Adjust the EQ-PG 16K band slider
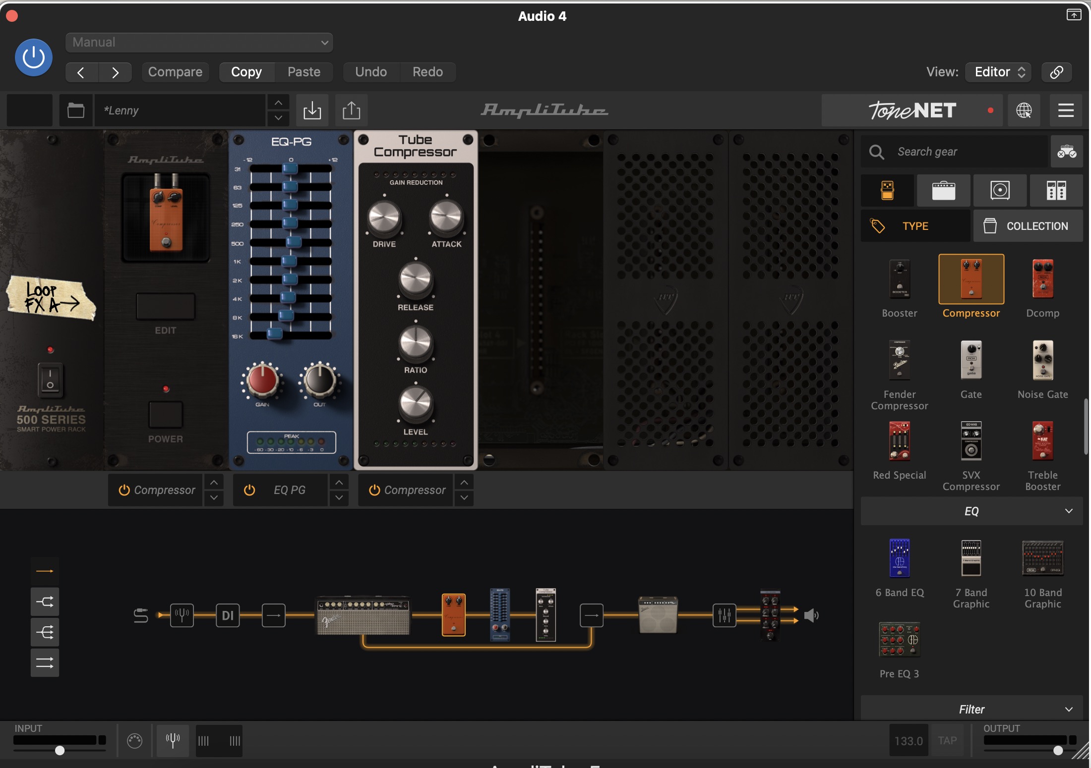Viewport: 1091px width, 768px height. [x=274, y=334]
